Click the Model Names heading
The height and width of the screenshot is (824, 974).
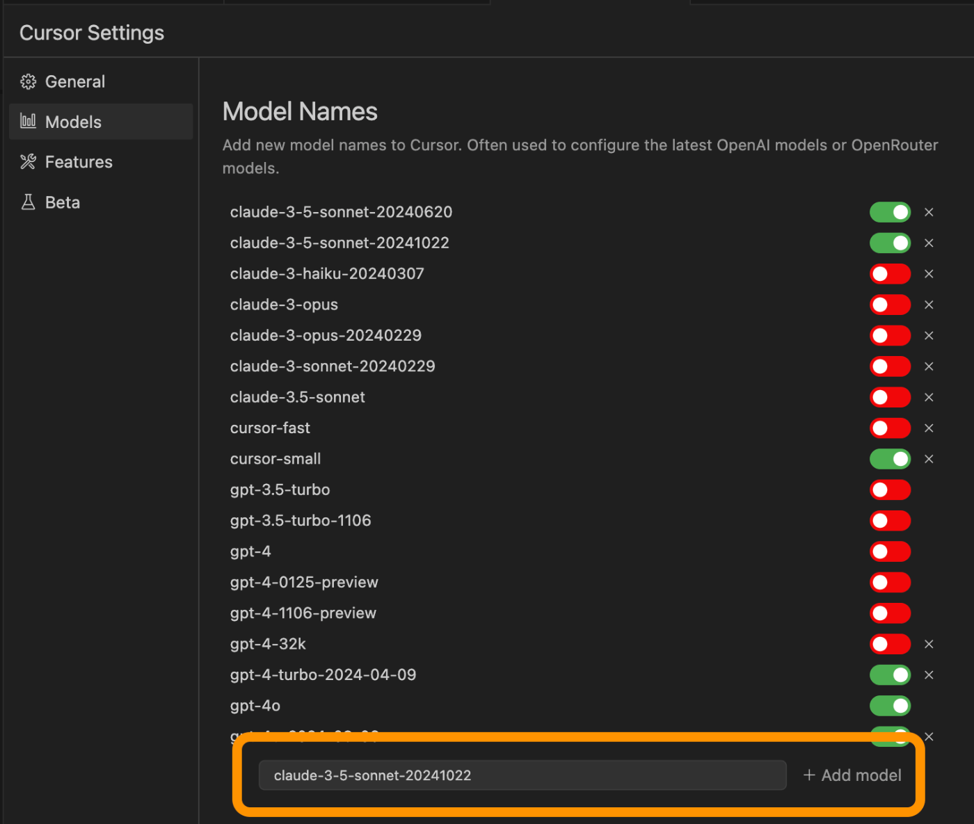(300, 111)
